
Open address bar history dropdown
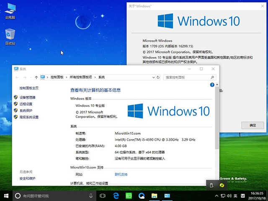[x=154, y=77]
